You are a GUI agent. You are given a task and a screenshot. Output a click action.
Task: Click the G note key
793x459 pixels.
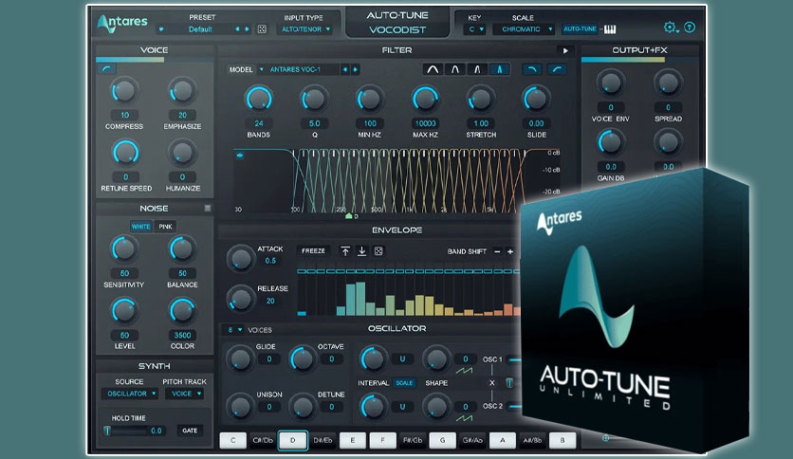[x=442, y=440]
